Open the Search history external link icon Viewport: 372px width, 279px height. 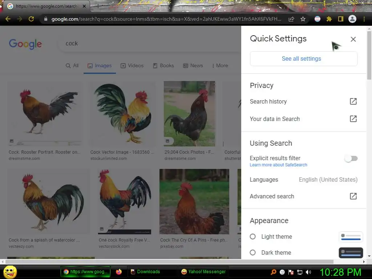(x=353, y=101)
